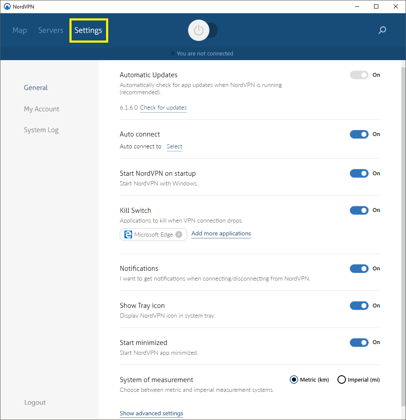Click the 'You are not connected' status
This screenshot has height=420, width=406.
(x=205, y=54)
